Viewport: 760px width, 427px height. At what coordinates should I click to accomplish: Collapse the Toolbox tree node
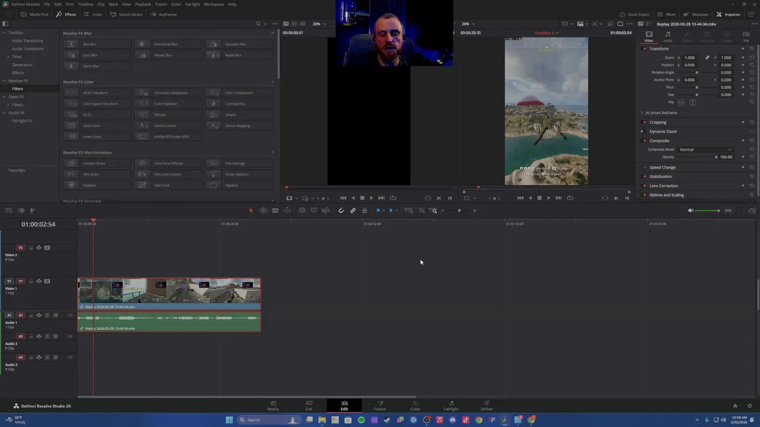pos(5,33)
